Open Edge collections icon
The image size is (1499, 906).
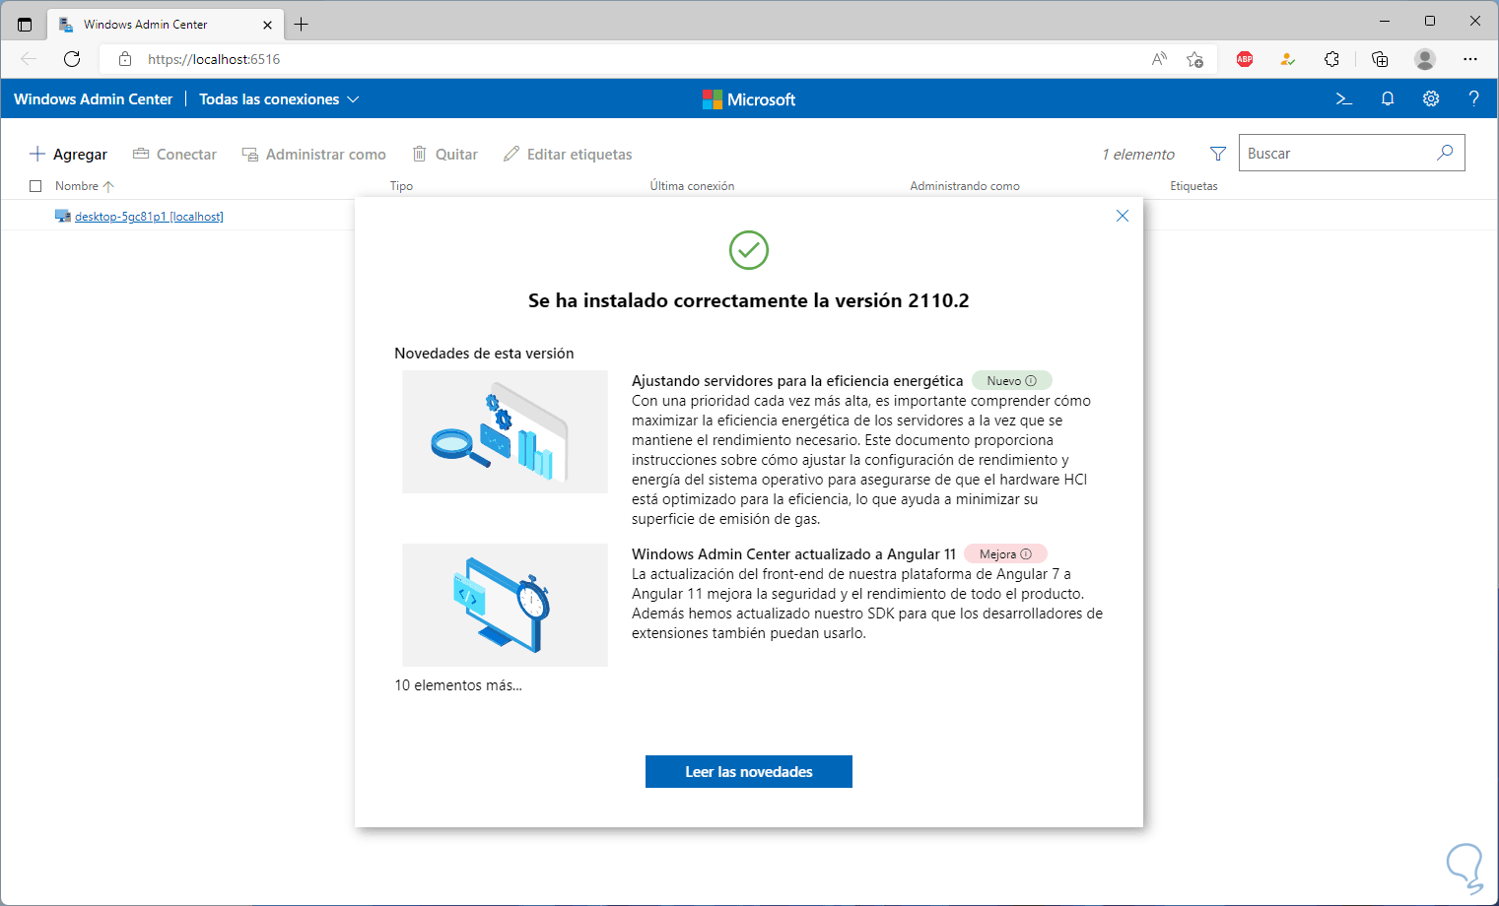[1380, 59]
